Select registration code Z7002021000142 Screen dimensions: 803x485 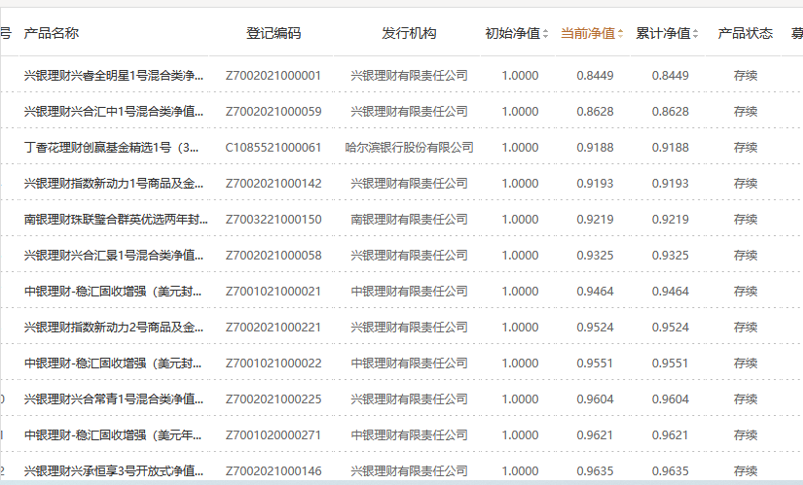coord(274,183)
